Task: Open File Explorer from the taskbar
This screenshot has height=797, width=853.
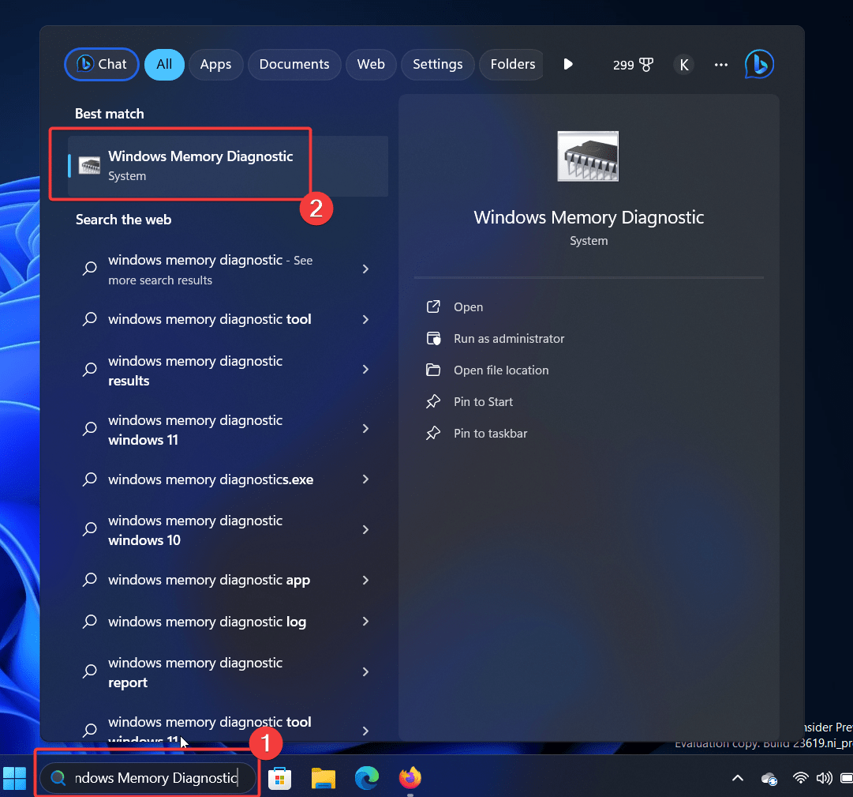Action: pos(324,778)
